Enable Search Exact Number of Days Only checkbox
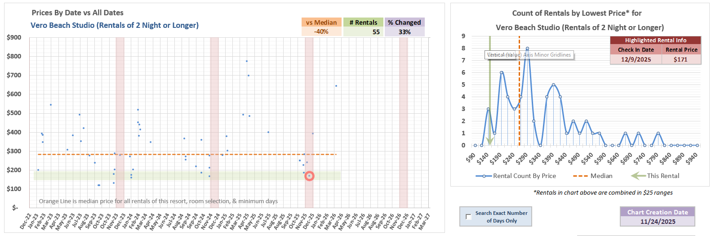716x236 pixels. pyautogui.click(x=468, y=217)
